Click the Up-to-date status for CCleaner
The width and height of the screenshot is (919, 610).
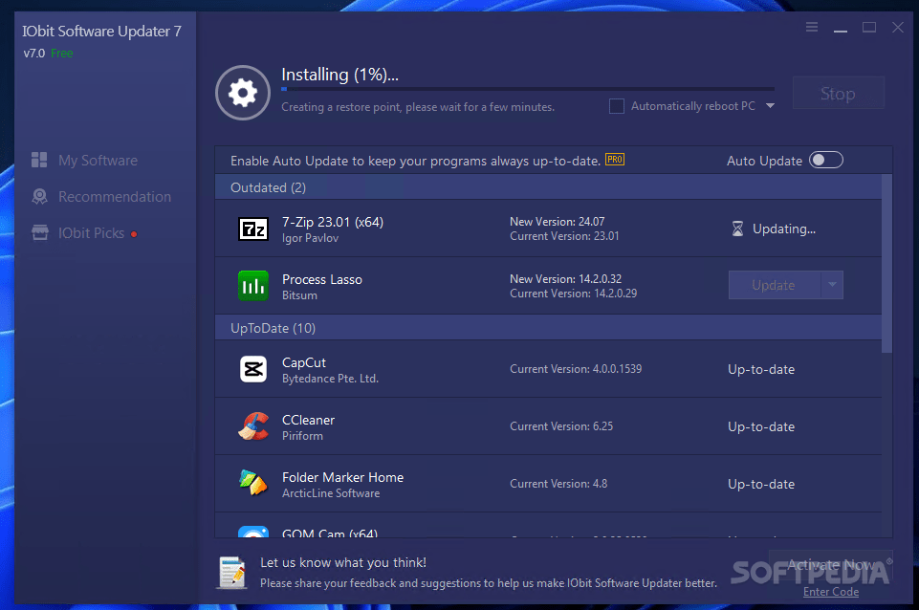[761, 427]
